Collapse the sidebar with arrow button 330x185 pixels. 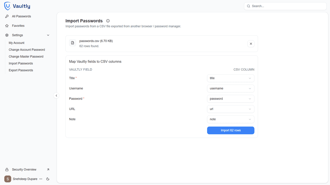click(56, 96)
